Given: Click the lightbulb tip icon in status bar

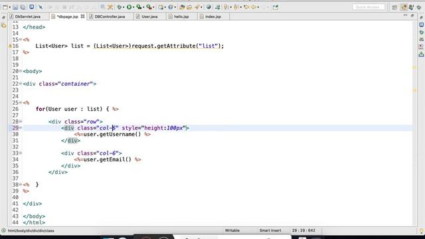Looking at the screenshot, I should click(422, 230).
